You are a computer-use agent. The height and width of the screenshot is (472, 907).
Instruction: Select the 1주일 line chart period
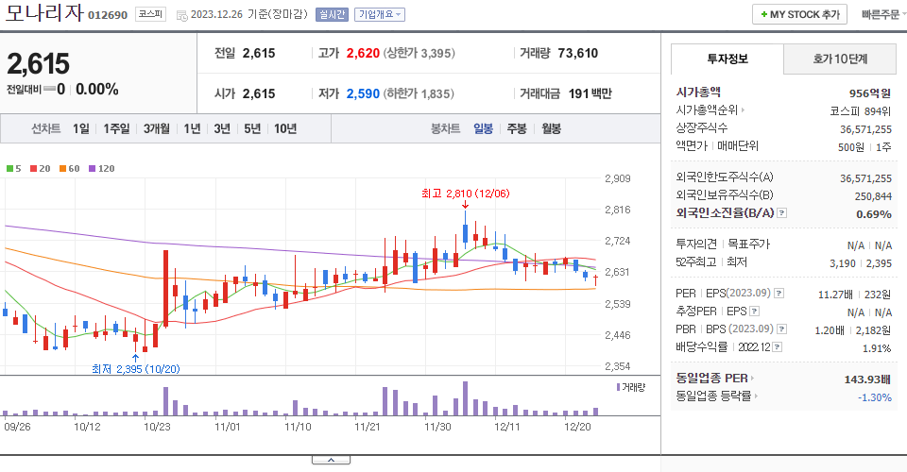pos(116,128)
